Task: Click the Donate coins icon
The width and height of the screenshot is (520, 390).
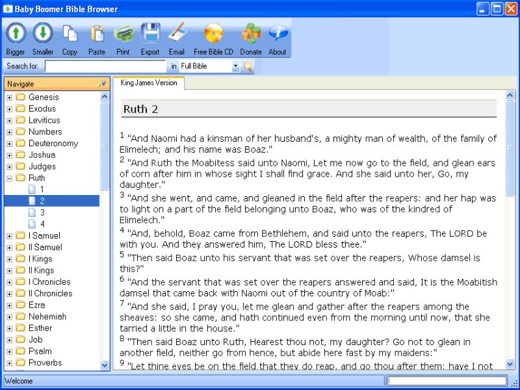Action: [251, 33]
